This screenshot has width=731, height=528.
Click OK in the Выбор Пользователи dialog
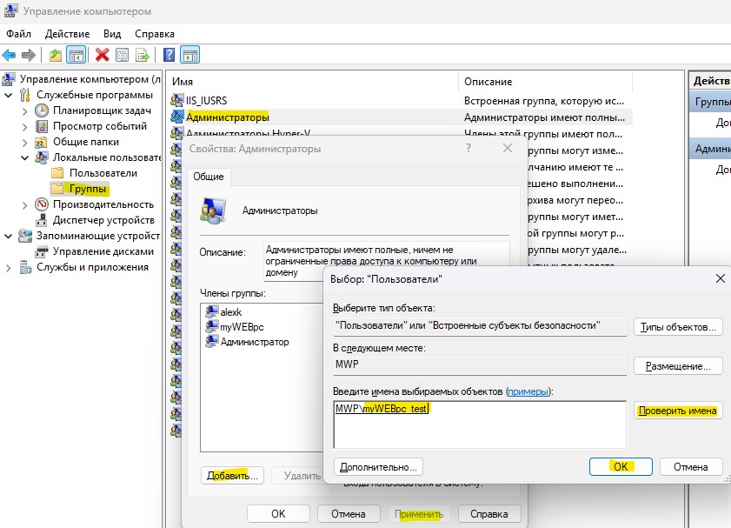(621, 467)
